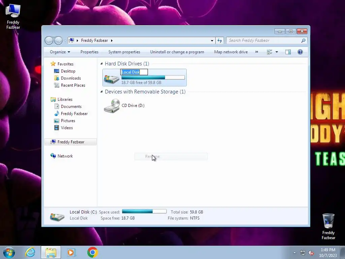
Task: Open the Freddy Fazbear computer desktop icon
Action: click(x=13, y=17)
